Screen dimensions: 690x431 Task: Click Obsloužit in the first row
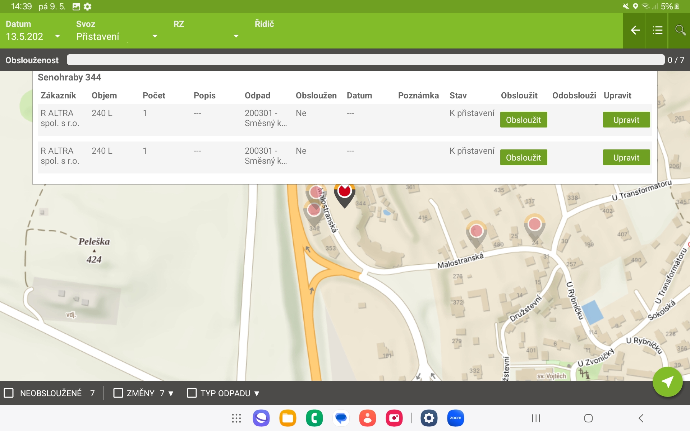(523, 120)
